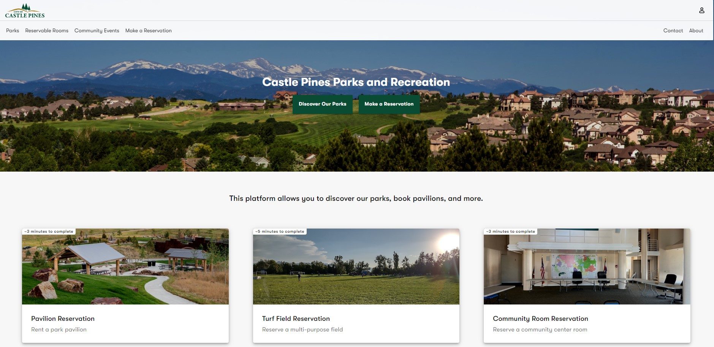
Task: Go to Reservable Rooms in navigation
Action: 47,30
